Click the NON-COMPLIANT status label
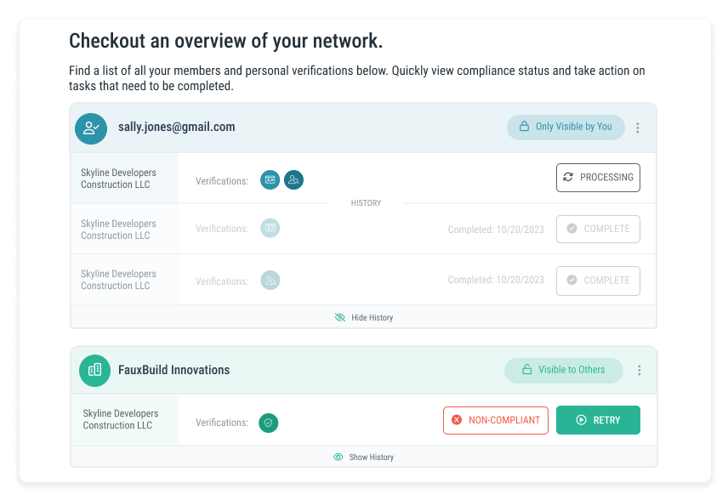728x500 pixels. click(496, 419)
